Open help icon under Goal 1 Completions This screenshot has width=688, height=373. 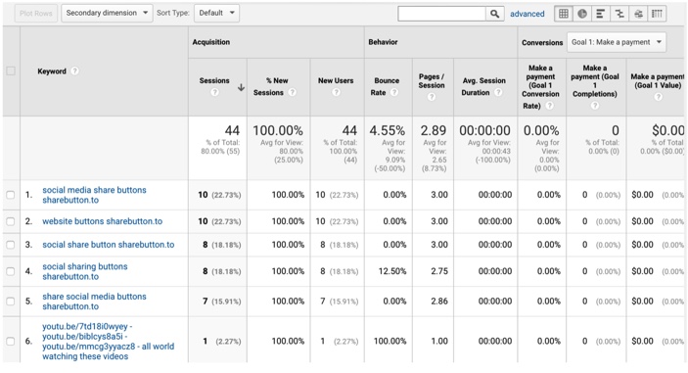pos(595,106)
